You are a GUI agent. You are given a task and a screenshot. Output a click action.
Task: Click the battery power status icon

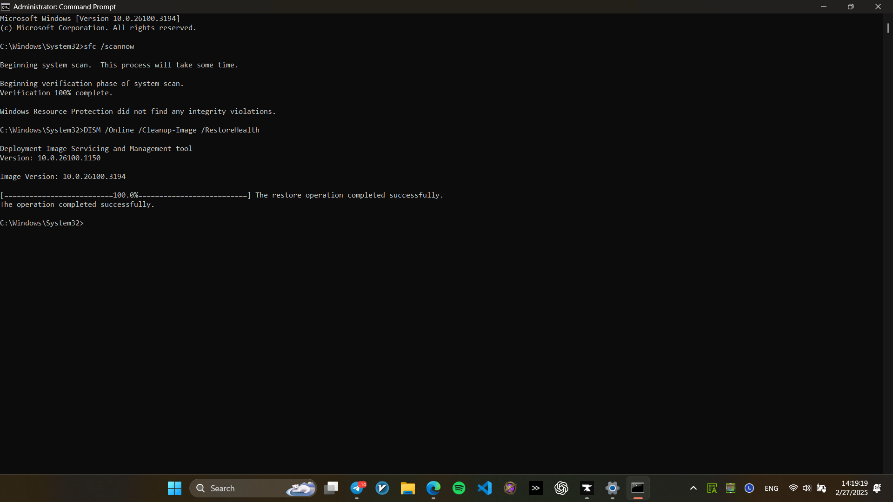click(x=821, y=488)
